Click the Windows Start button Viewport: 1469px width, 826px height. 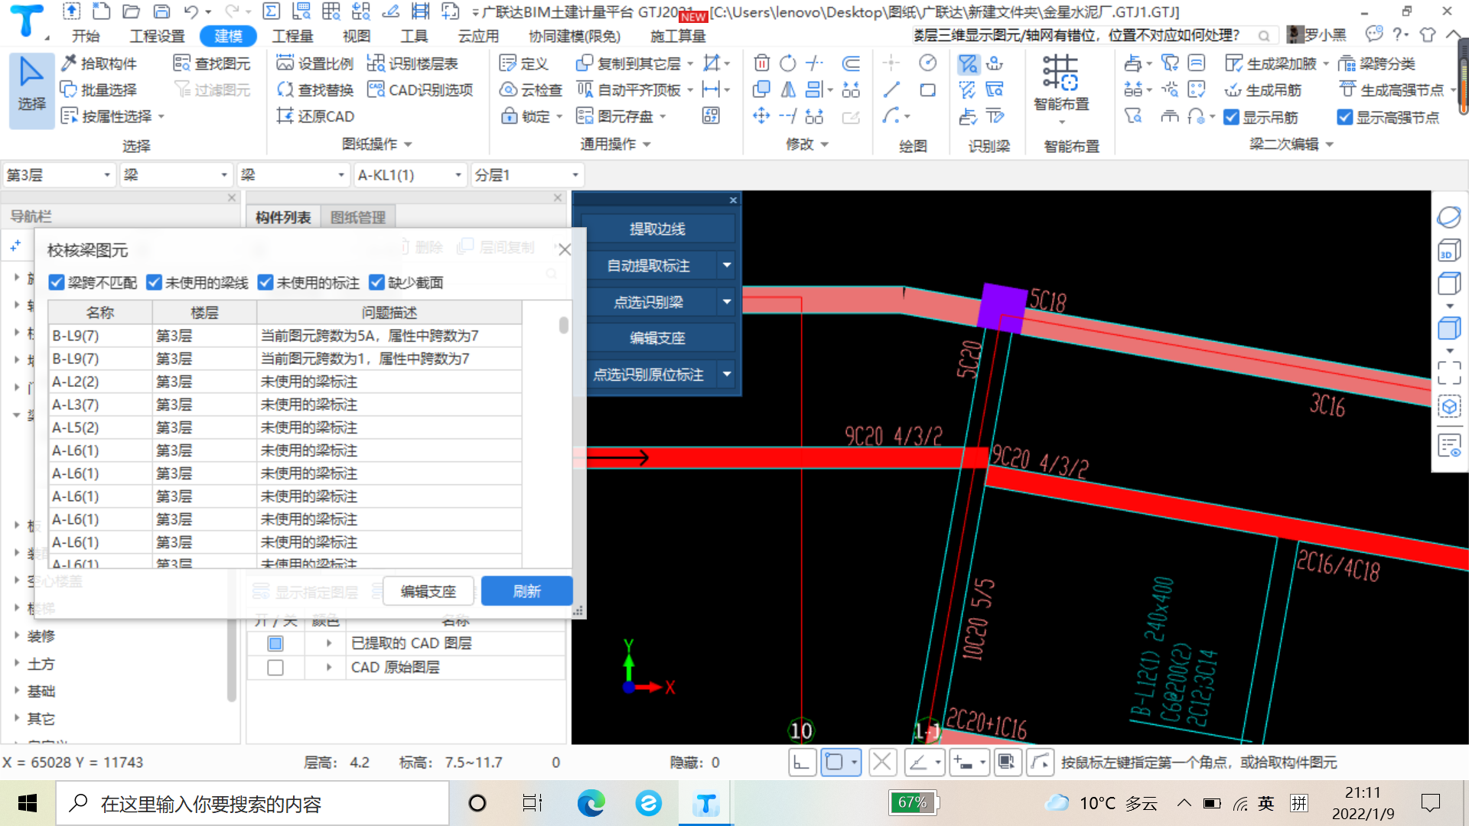28,803
